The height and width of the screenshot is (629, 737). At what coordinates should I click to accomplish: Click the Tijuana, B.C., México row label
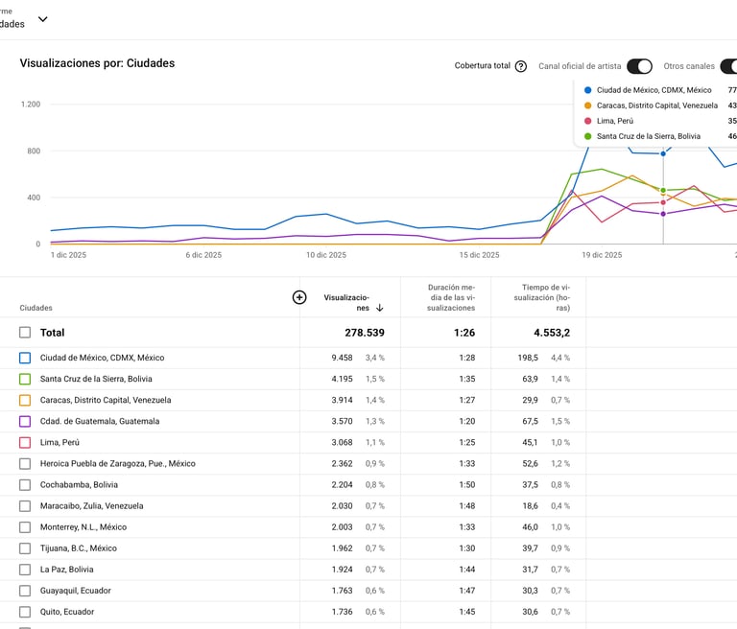[x=78, y=548]
